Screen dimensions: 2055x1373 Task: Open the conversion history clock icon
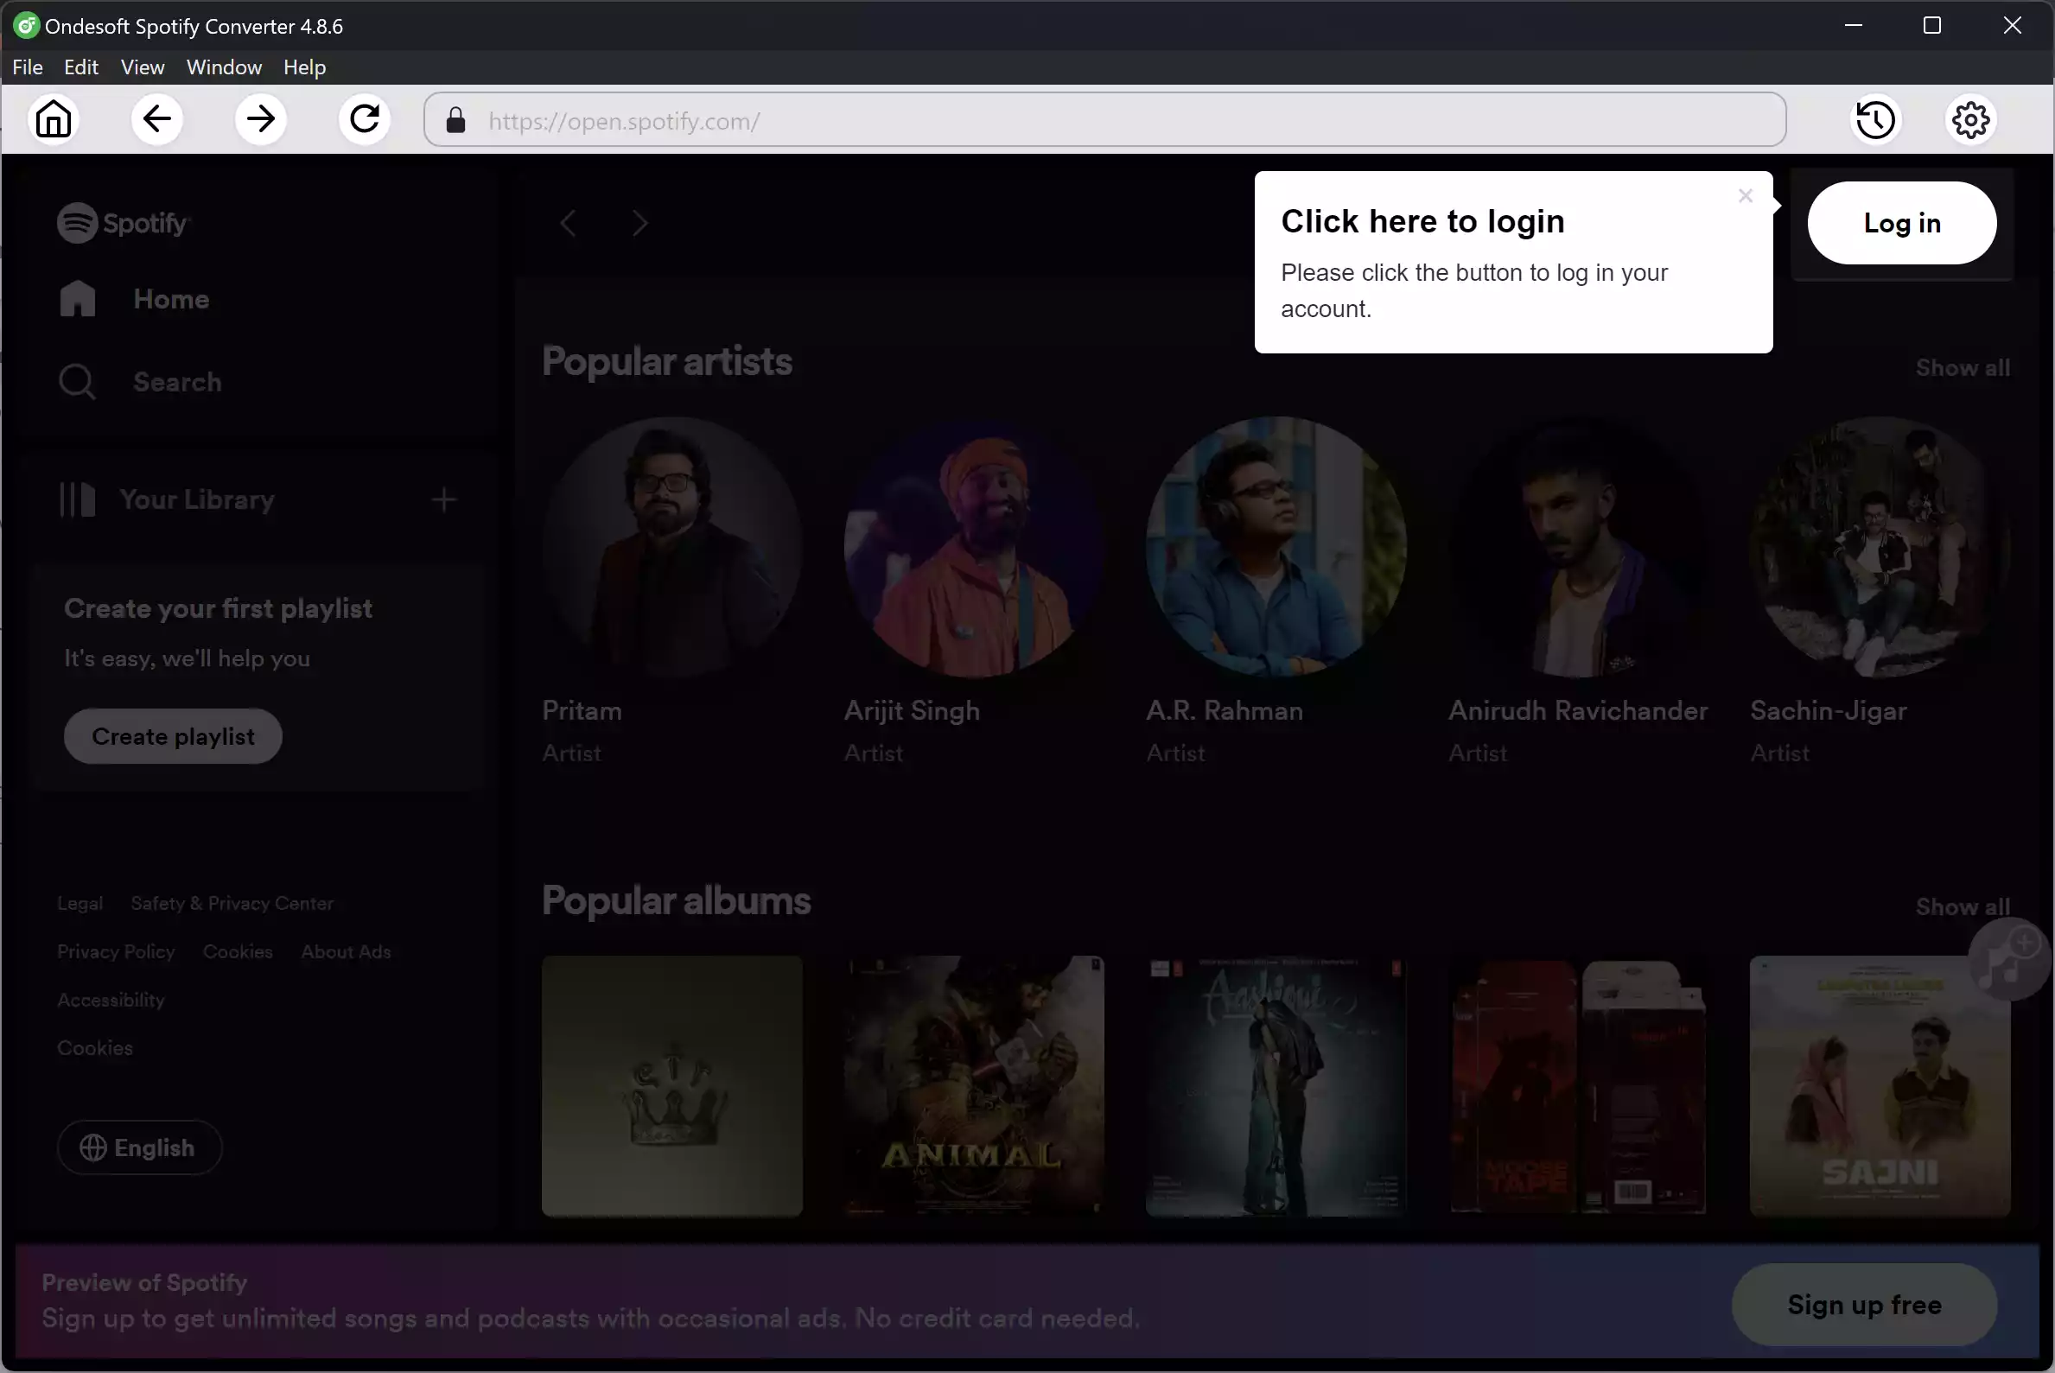[1875, 120]
